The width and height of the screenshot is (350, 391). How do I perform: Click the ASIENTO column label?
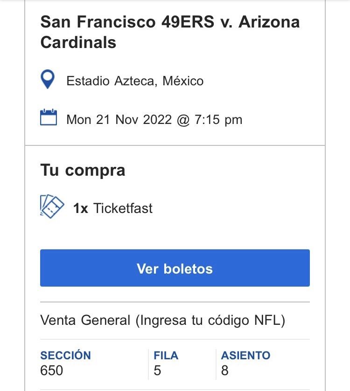point(245,356)
